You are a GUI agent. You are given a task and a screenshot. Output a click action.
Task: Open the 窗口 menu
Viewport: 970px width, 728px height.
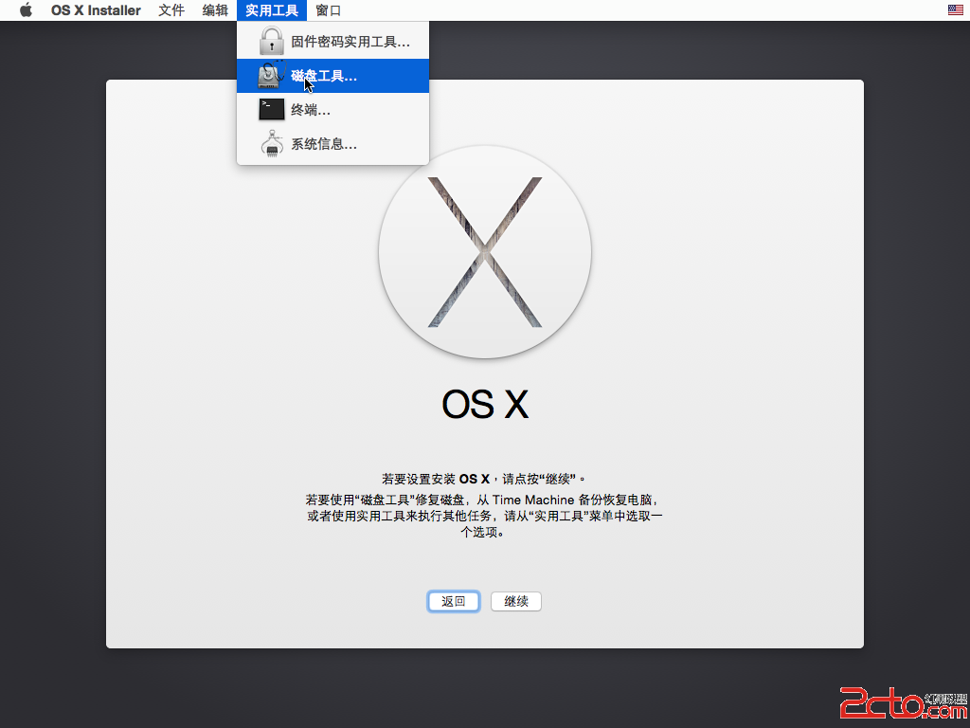click(x=329, y=10)
